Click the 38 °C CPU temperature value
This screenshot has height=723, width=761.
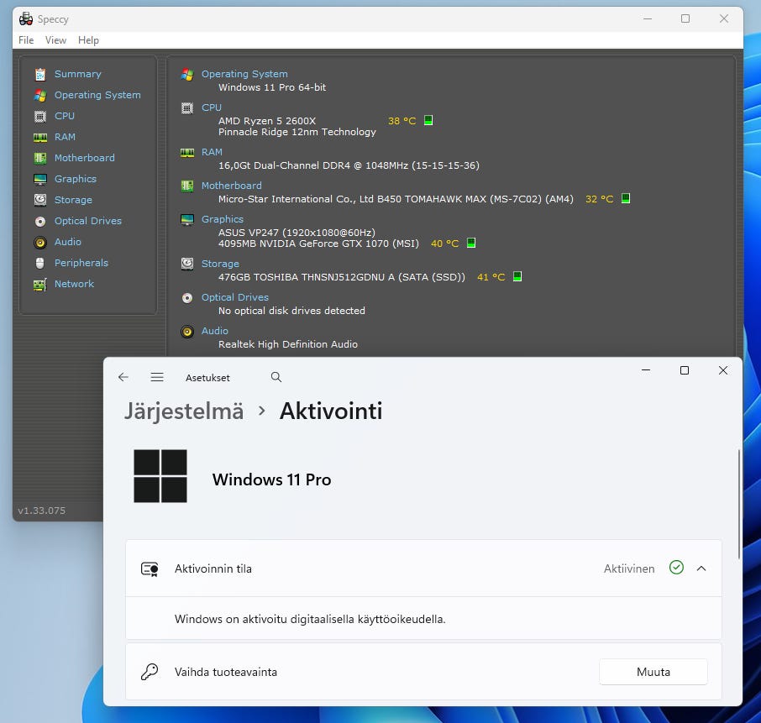click(x=401, y=121)
